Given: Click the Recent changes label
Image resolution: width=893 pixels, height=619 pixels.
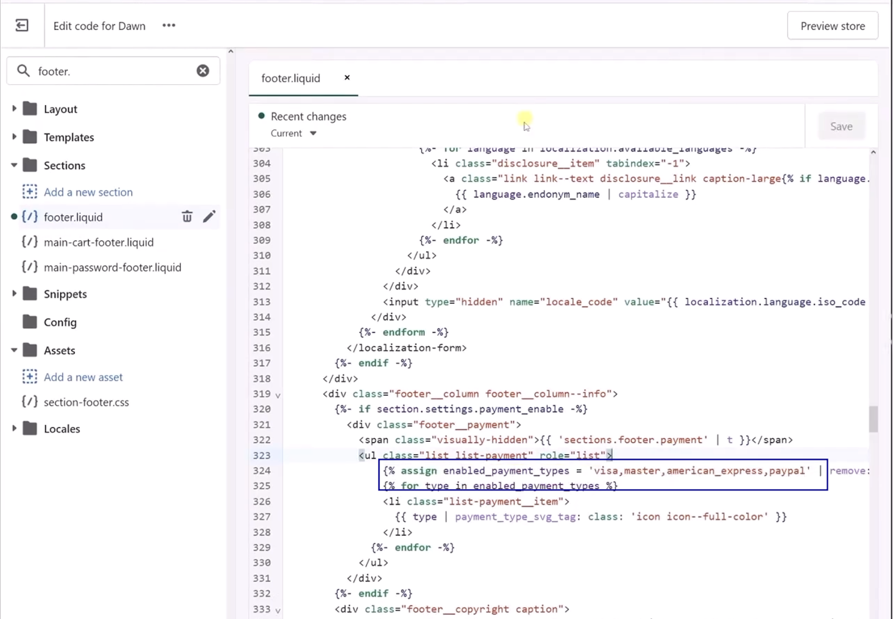Looking at the screenshot, I should click(309, 116).
